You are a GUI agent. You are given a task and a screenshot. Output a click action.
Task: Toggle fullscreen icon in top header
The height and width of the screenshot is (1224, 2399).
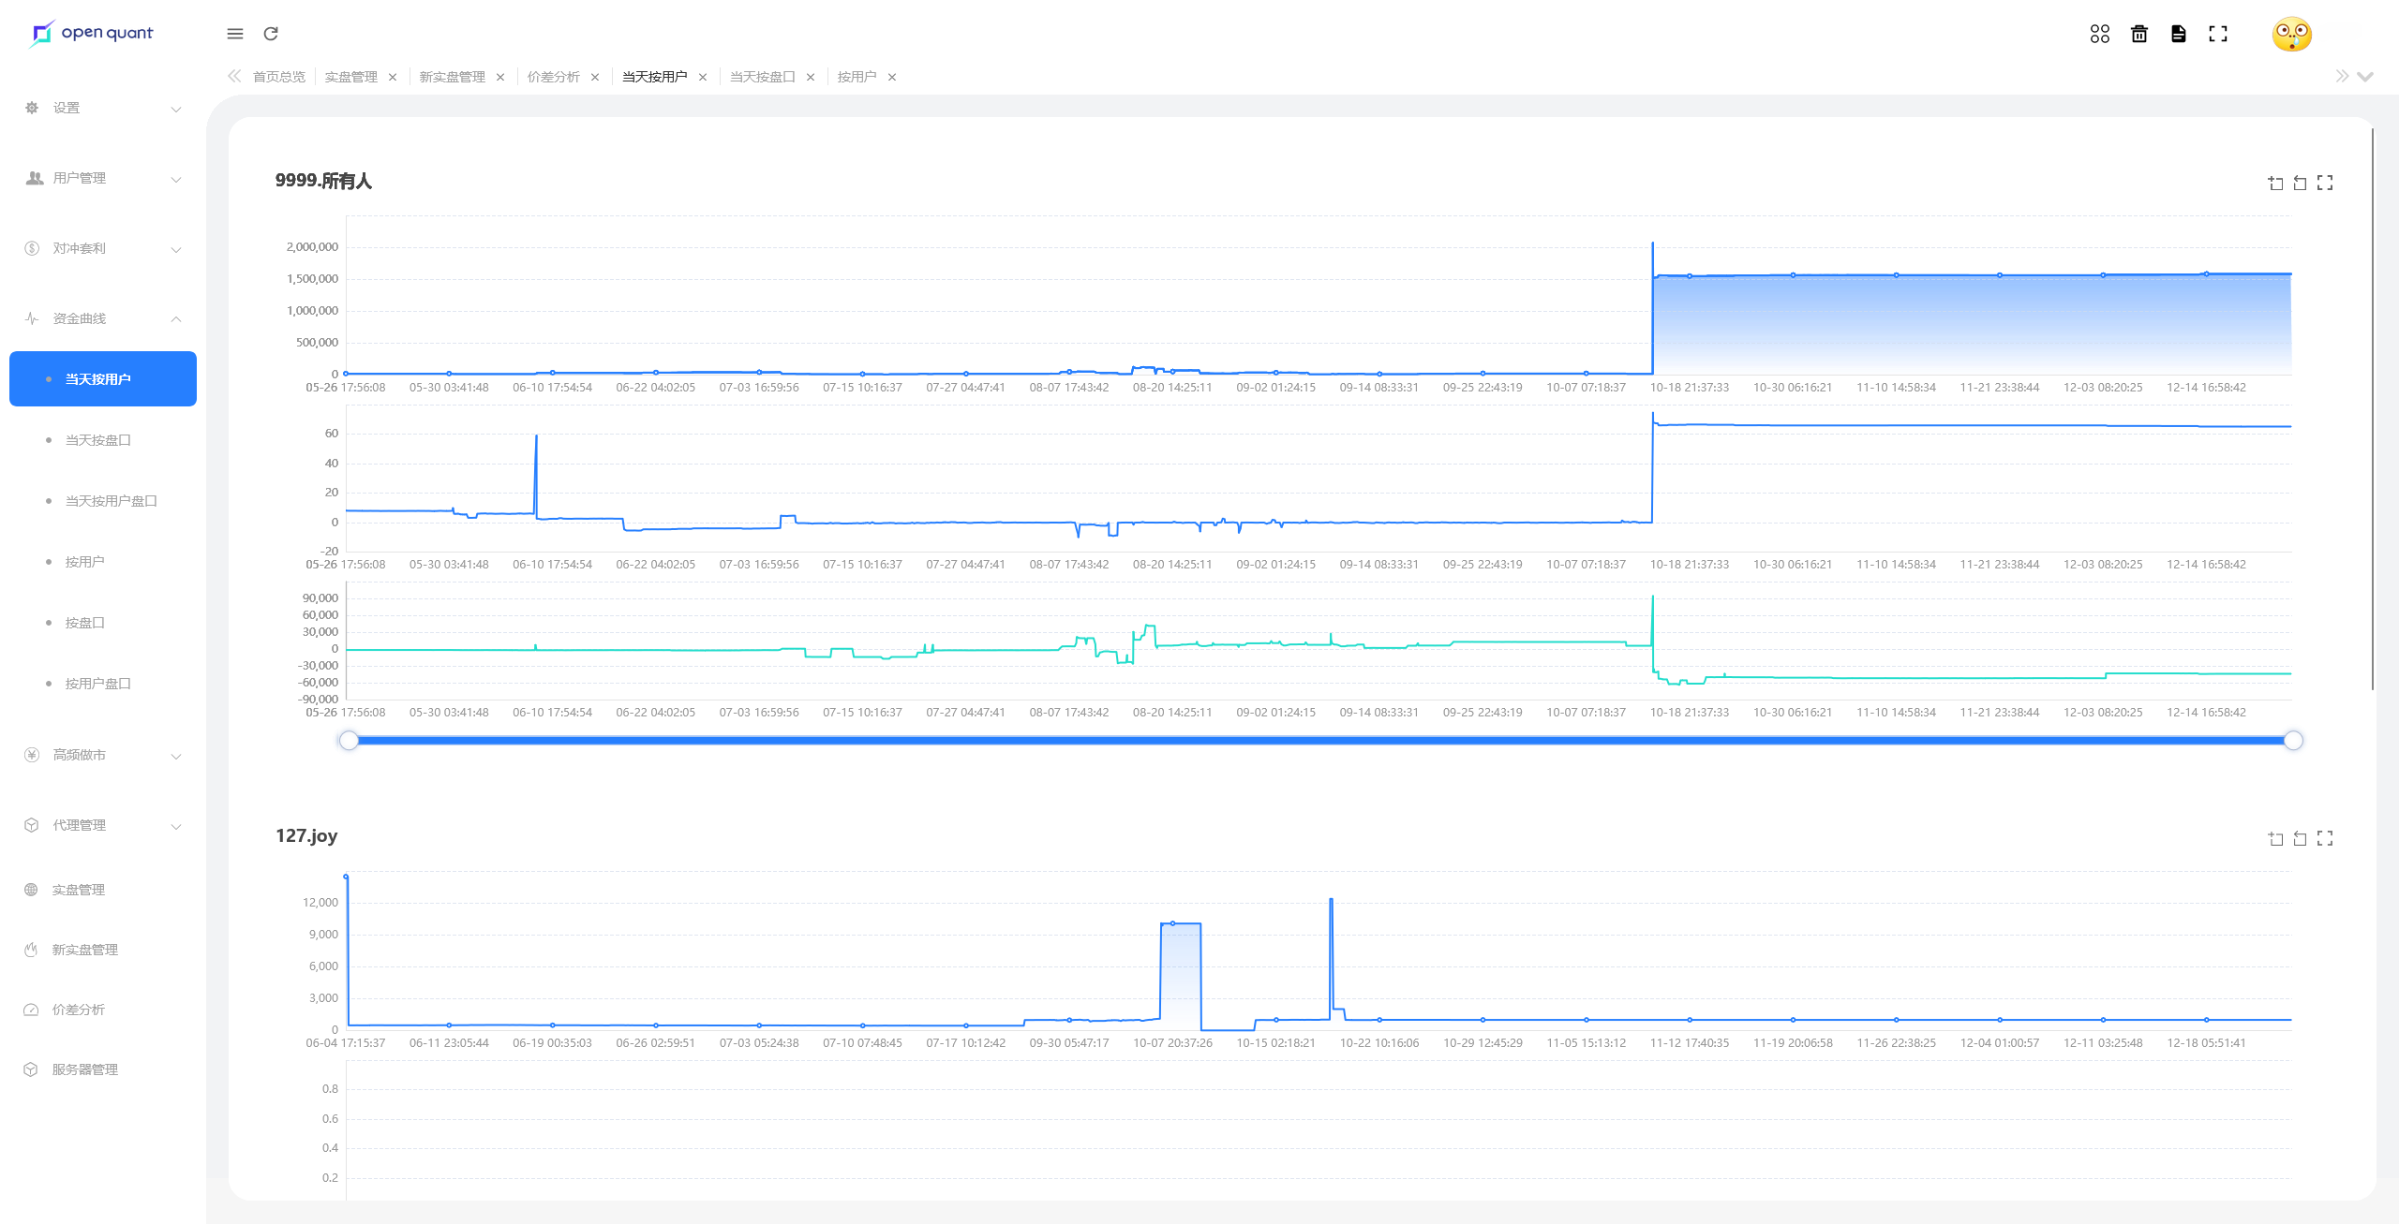[2217, 34]
